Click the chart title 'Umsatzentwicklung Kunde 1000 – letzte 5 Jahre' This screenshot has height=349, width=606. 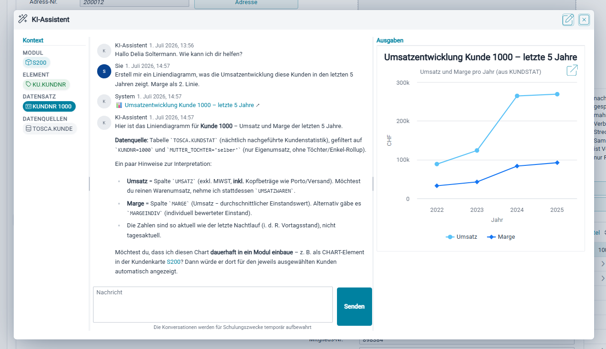point(481,57)
